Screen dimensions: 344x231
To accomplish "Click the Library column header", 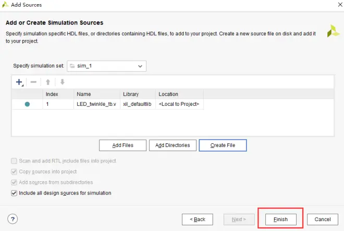I will 138,94.
